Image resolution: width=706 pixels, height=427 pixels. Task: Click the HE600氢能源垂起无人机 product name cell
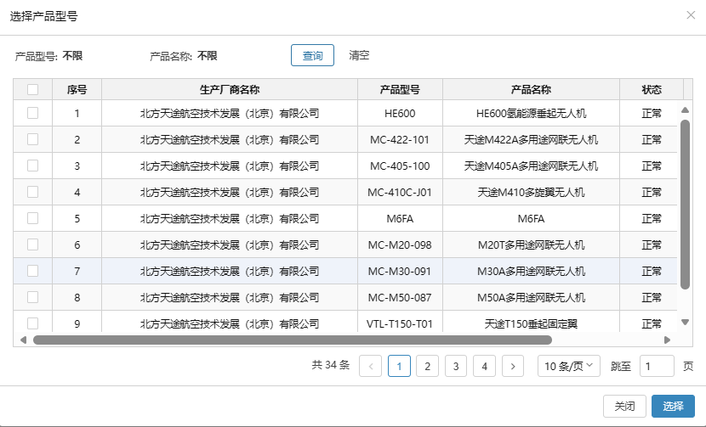point(532,113)
